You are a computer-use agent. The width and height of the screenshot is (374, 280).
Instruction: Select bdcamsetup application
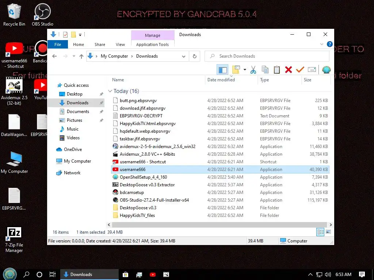(131, 192)
